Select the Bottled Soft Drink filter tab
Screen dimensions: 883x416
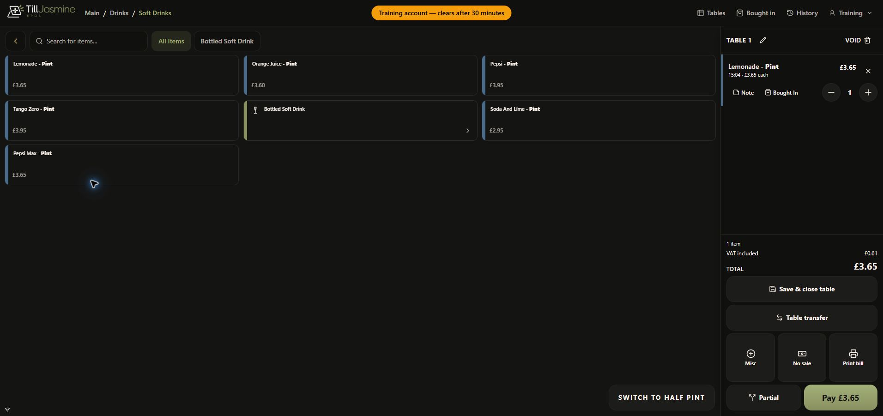[227, 41]
